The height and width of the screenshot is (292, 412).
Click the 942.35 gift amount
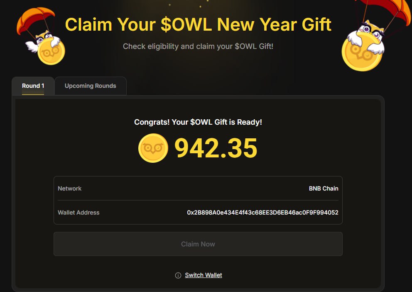216,148
